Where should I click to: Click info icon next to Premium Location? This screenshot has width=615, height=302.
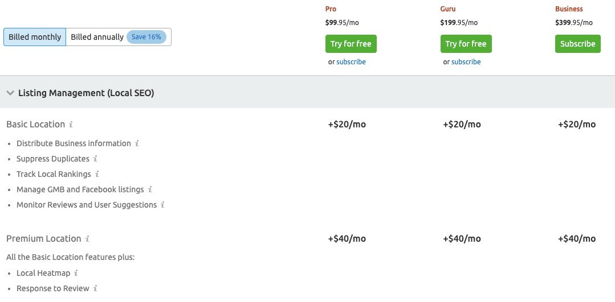[87, 239]
